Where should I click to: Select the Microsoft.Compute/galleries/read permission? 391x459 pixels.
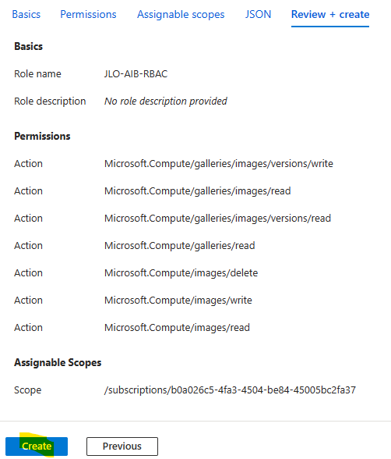pos(180,246)
